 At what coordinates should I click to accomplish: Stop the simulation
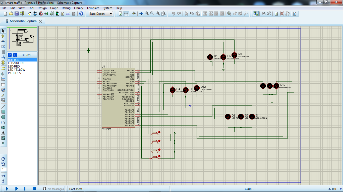click(35, 189)
